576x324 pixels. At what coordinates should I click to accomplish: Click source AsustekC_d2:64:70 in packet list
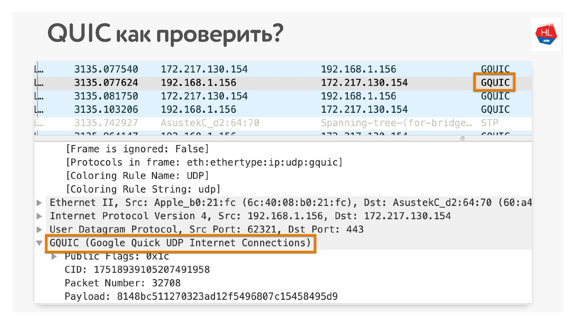210,123
